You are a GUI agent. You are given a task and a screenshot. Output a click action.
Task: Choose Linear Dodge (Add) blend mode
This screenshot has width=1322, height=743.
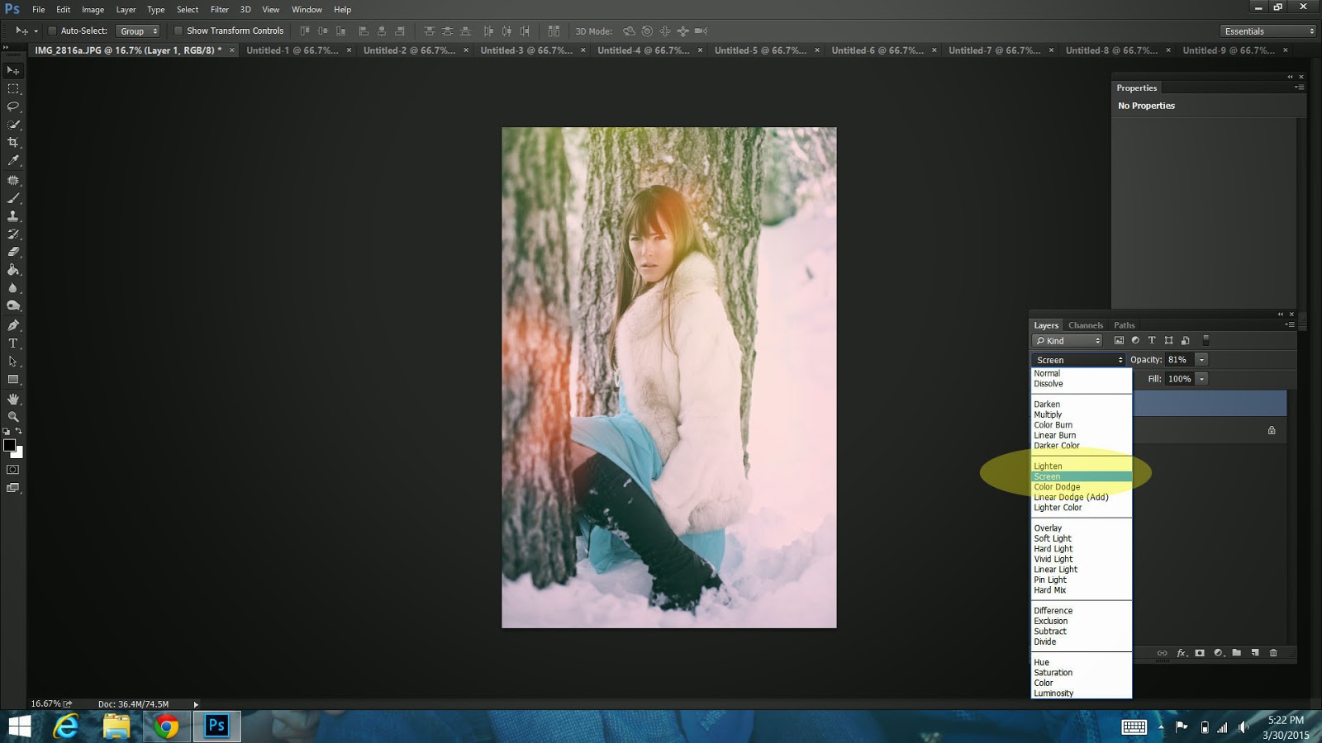click(x=1082, y=498)
